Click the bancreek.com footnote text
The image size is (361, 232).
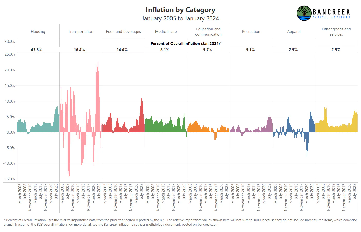(208, 225)
